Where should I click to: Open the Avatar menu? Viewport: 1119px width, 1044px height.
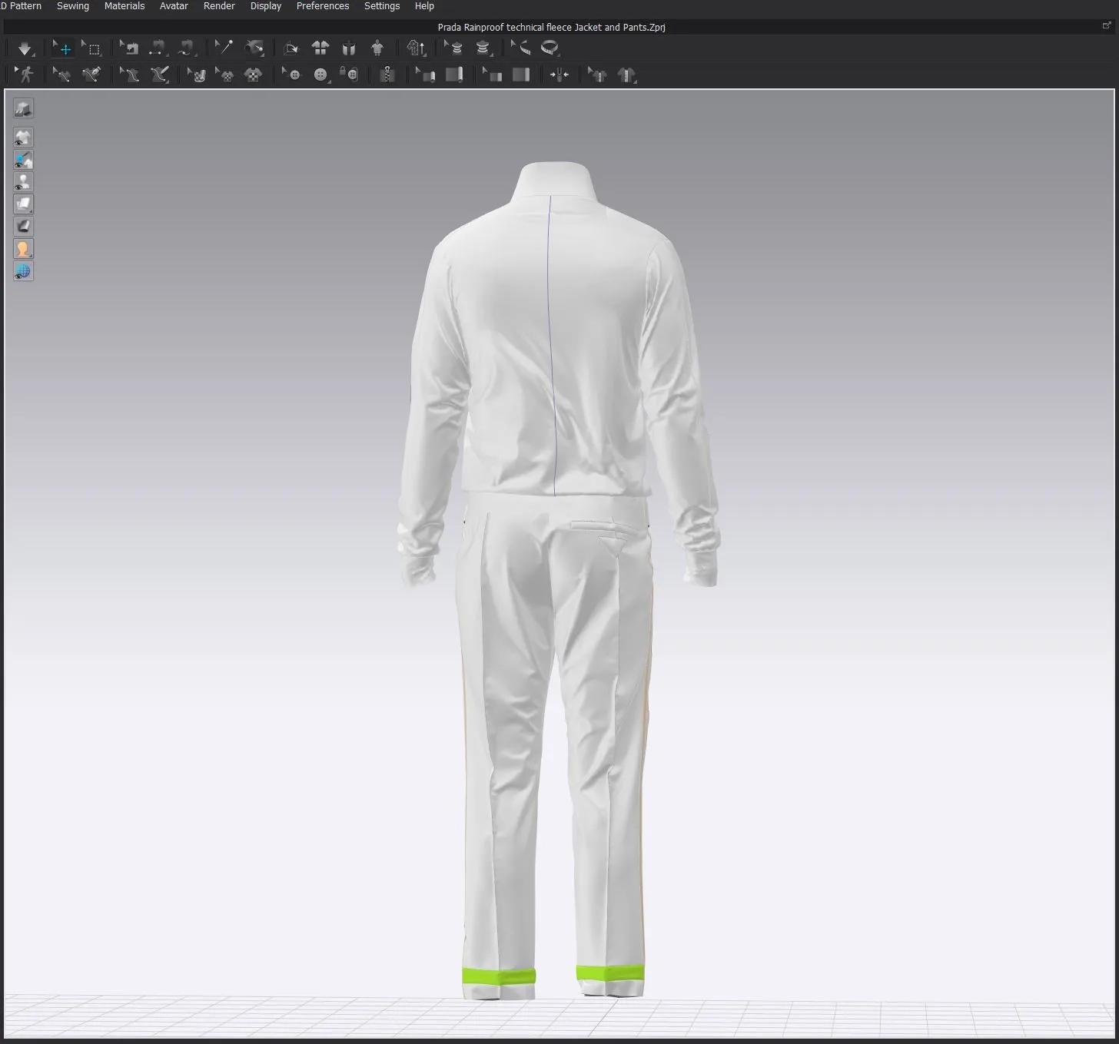pyautogui.click(x=174, y=6)
